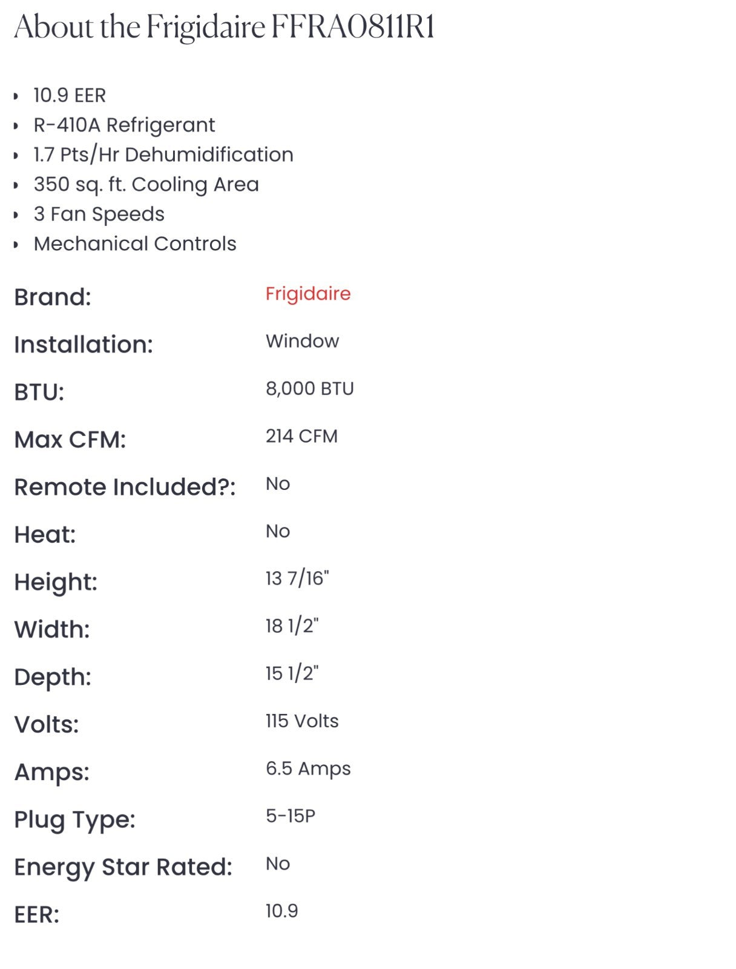The height and width of the screenshot is (969, 736).
Task: Select the 3 Fan Speeds bullet text
Action: tap(99, 214)
